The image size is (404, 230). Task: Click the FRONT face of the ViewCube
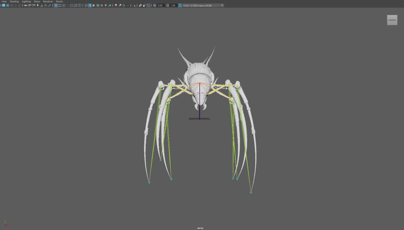tap(392, 20)
